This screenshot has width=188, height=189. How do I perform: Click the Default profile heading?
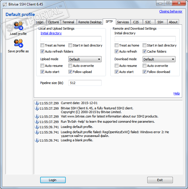click(20, 15)
